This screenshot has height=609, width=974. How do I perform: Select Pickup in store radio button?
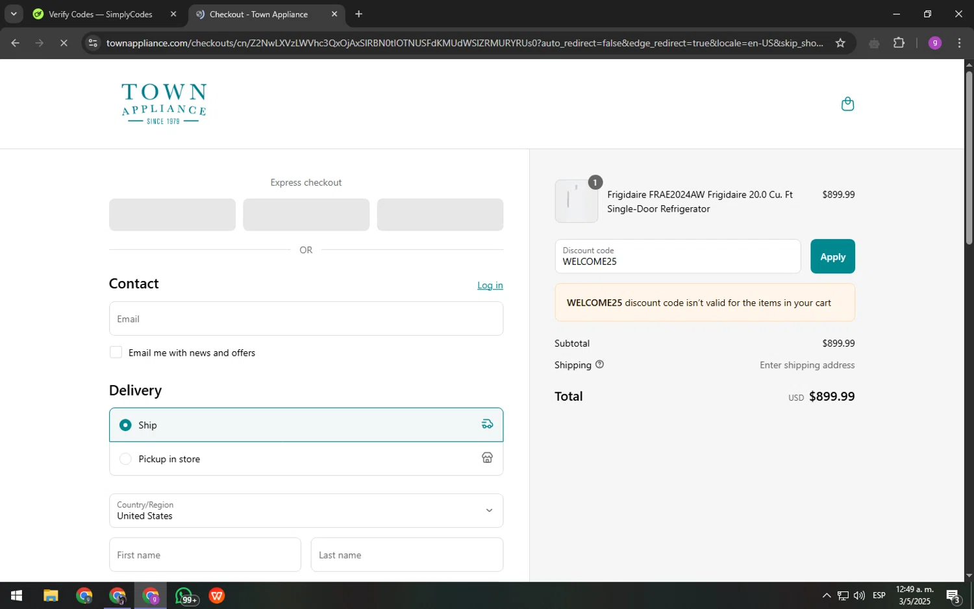click(x=125, y=458)
